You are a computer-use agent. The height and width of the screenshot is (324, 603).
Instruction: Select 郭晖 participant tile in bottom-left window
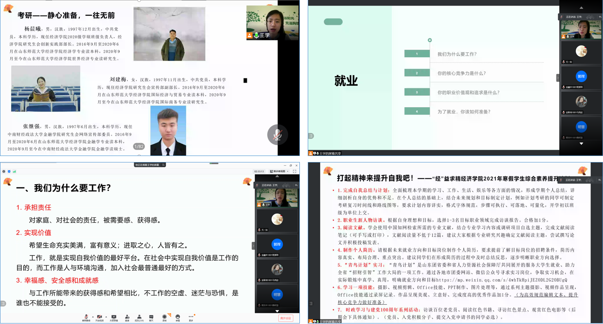pyautogui.click(x=277, y=245)
